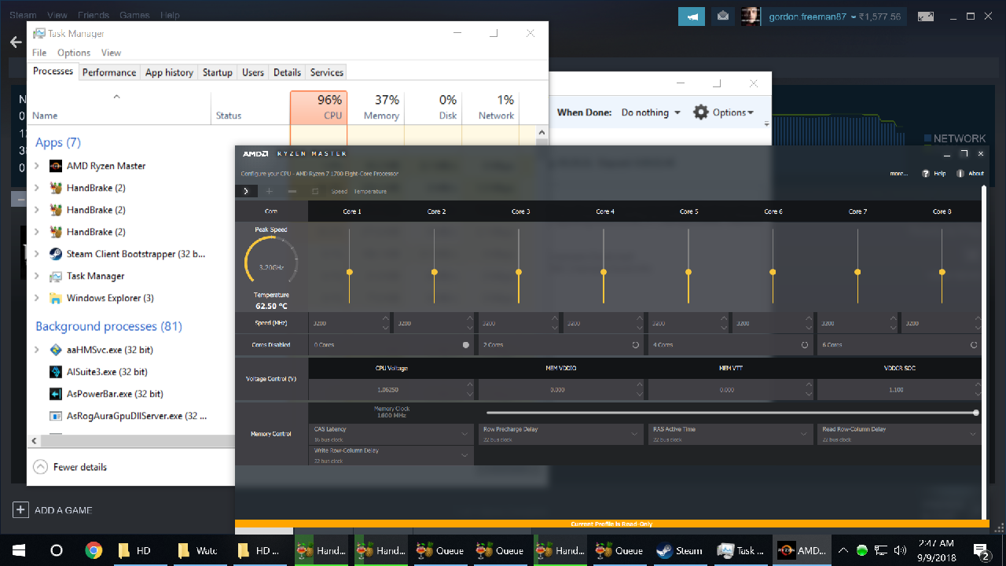Click the add a game plus icon in Steam

click(x=20, y=509)
